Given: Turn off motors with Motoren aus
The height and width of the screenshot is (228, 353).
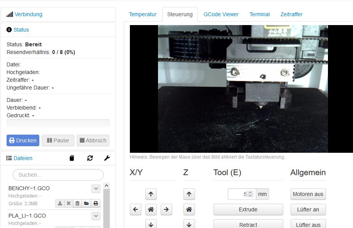Looking at the screenshot, I should pyautogui.click(x=308, y=194).
